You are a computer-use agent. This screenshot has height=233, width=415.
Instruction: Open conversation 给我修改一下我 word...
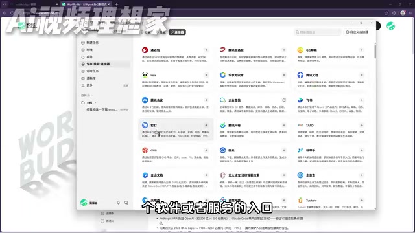pyautogui.click(x=102, y=109)
